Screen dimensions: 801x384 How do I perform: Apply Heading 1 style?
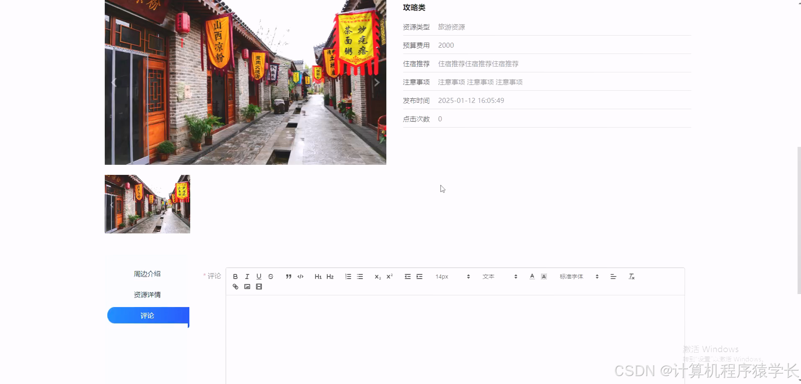[x=318, y=276]
